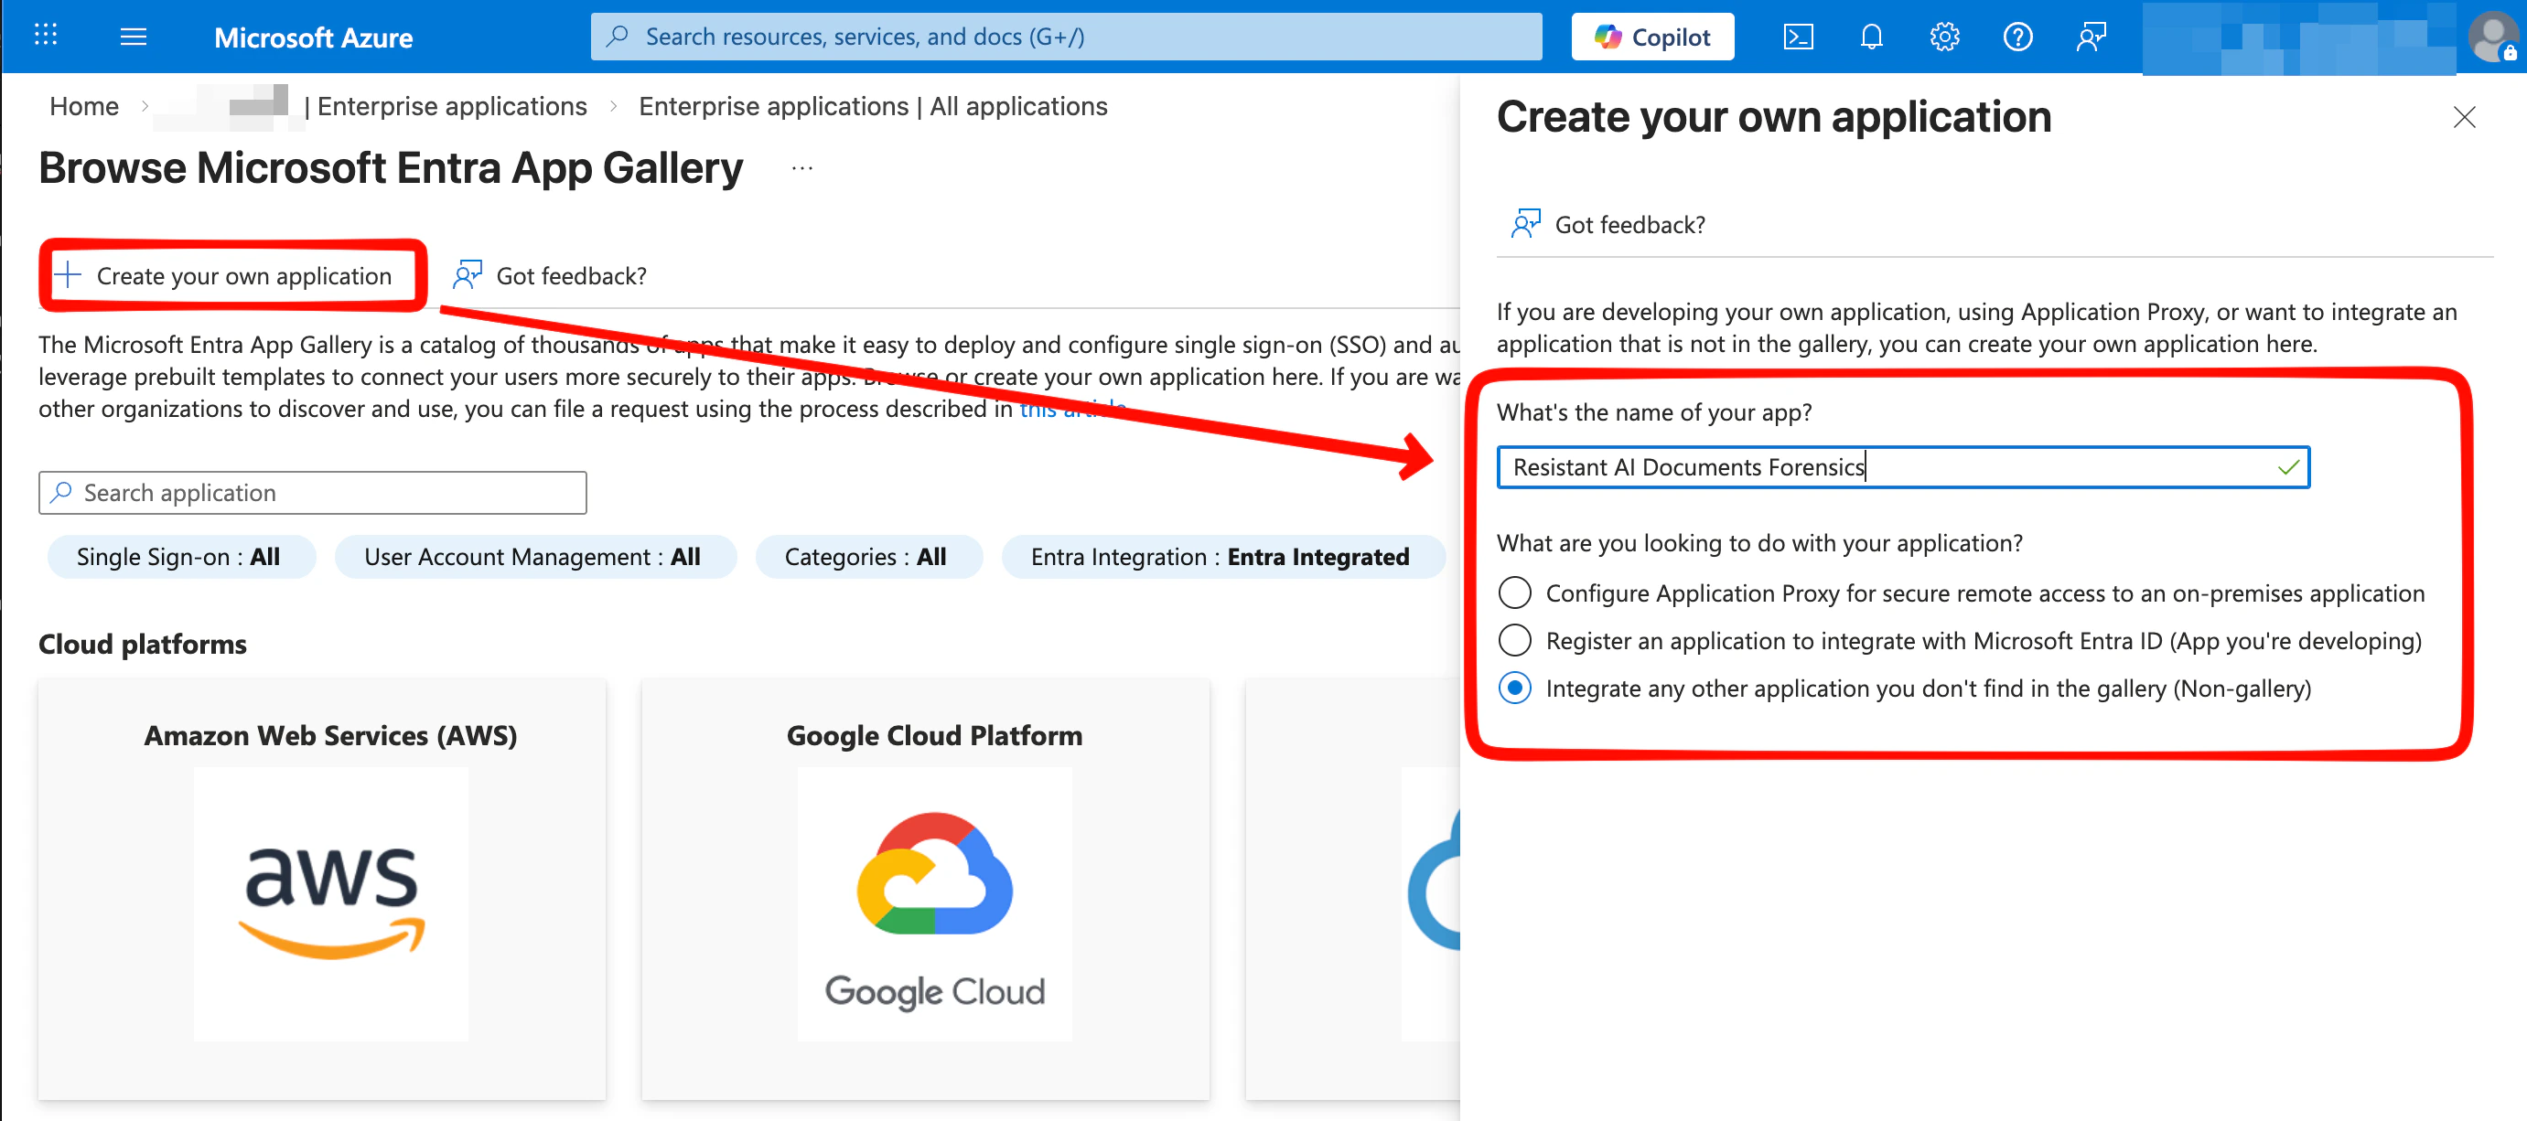Select Register an application radio option
The width and height of the screenshot is (2527, 1121).
coord(1514,640)
